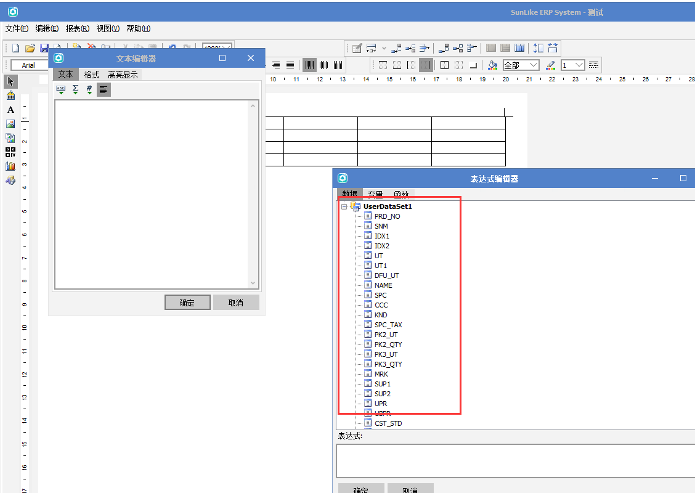Open the 文件(F) menu
The height and width of the screenshot is (493, 695).
tap(17, 28)
